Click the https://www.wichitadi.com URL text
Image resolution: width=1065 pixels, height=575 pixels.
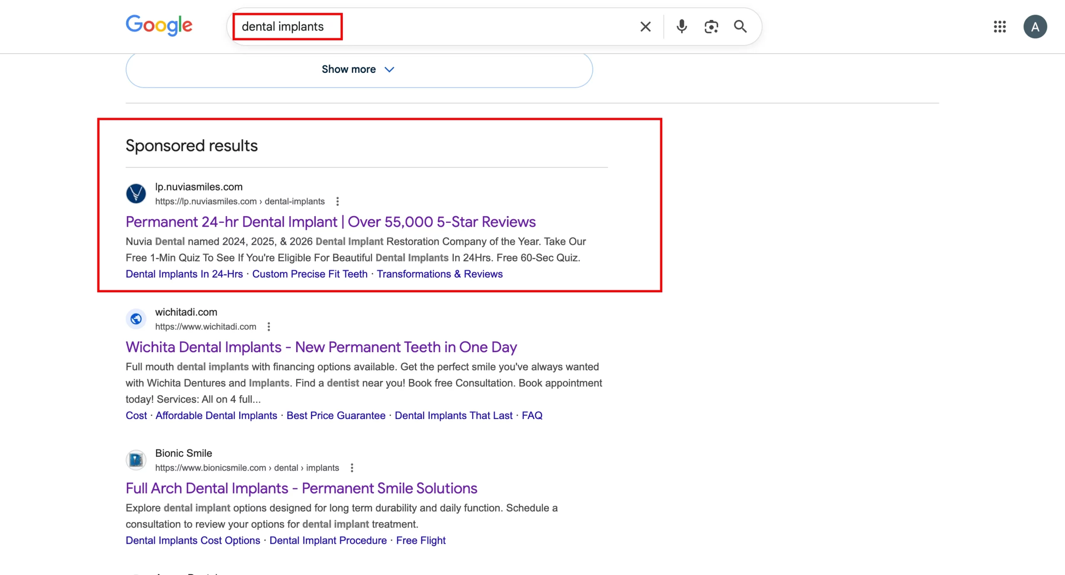206,326
